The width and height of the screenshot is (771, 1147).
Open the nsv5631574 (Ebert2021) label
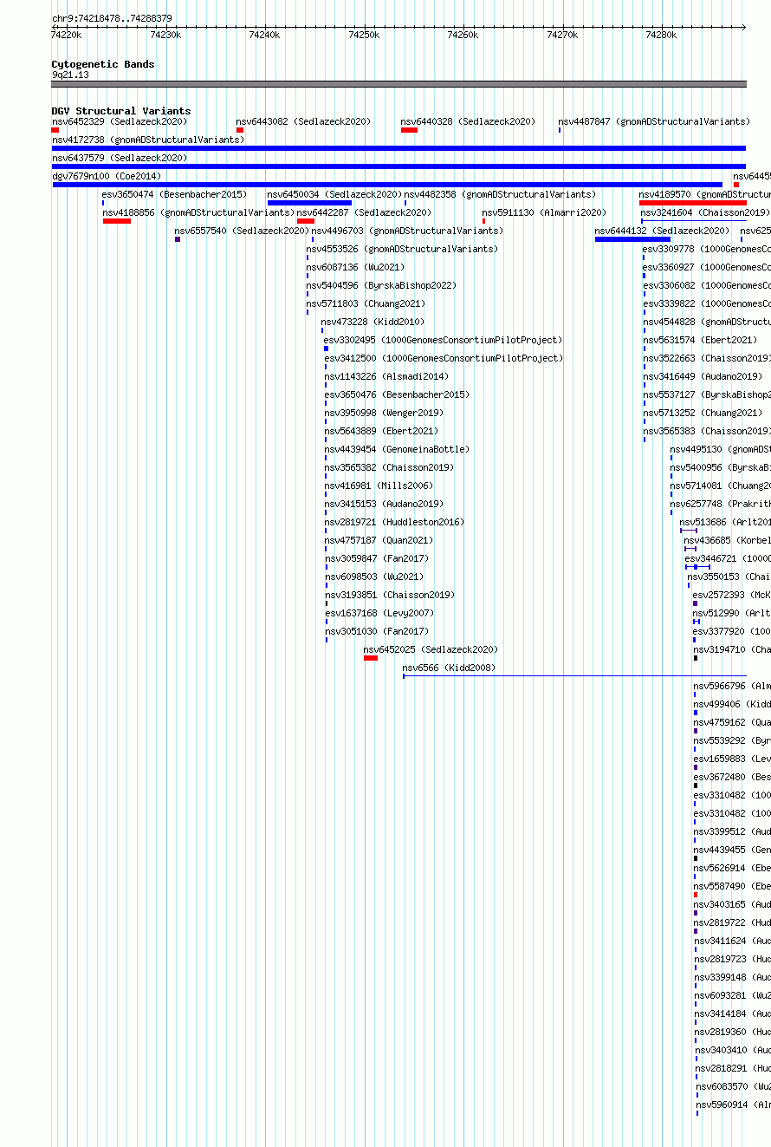tap(700, 340)
